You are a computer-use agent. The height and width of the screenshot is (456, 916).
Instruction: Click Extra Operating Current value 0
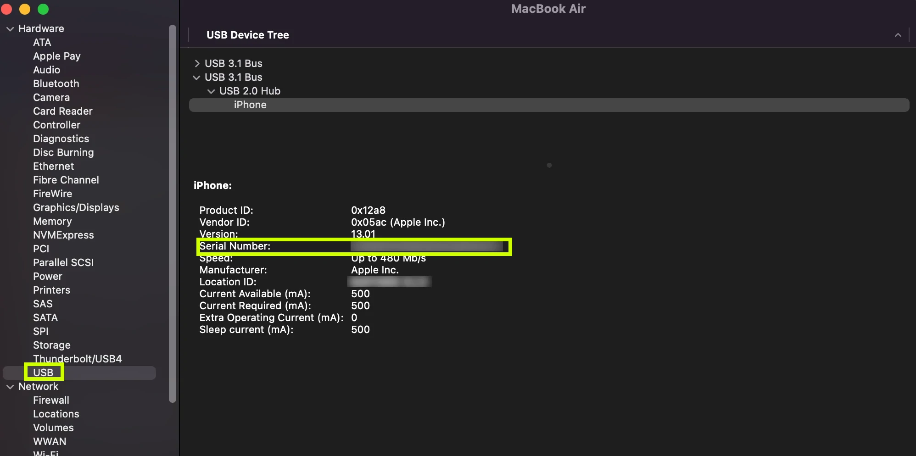pyautogui.click(x=354, y=317)
